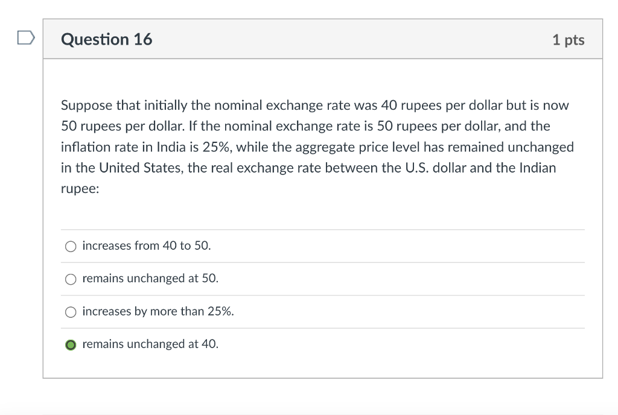Click the "Question 16" heading
Image resolution: width=618 pixels, height=415 pixels.
click(107, 40)
